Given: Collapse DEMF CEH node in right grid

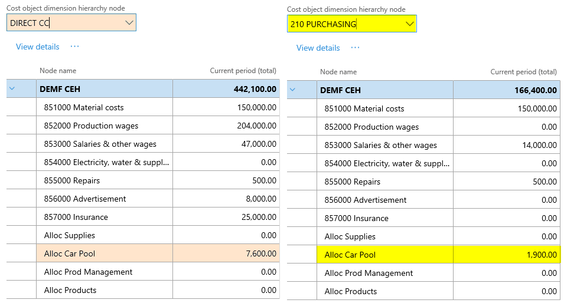Looking at the screenshot, I should coord(292,90).
